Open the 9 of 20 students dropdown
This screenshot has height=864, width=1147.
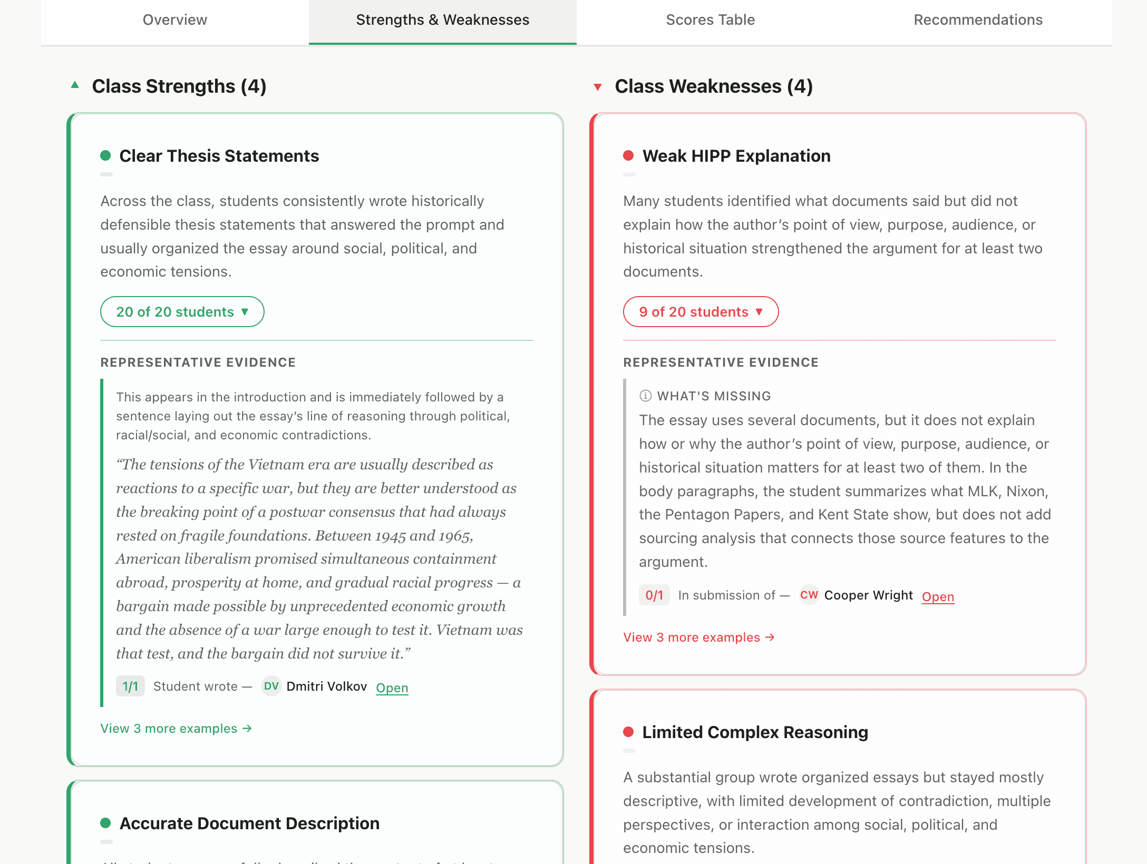pos(701,311)
